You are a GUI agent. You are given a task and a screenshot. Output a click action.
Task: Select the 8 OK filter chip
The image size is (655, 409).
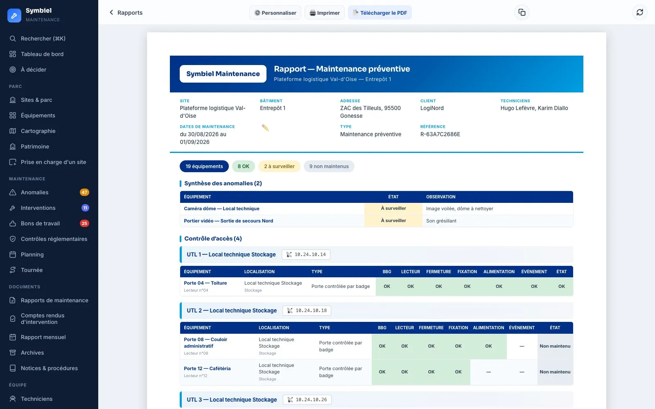pos(244,166)
